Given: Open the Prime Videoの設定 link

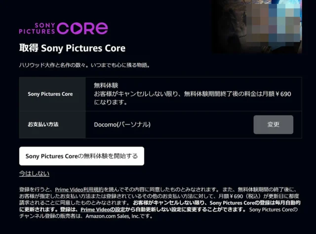Looking at the screenshot, I should pos(103,209).
